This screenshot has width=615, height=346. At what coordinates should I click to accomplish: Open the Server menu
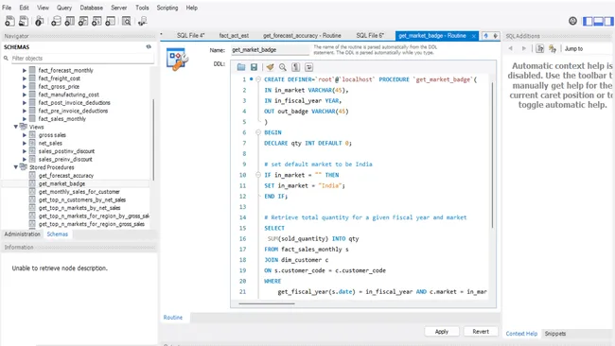119,8
